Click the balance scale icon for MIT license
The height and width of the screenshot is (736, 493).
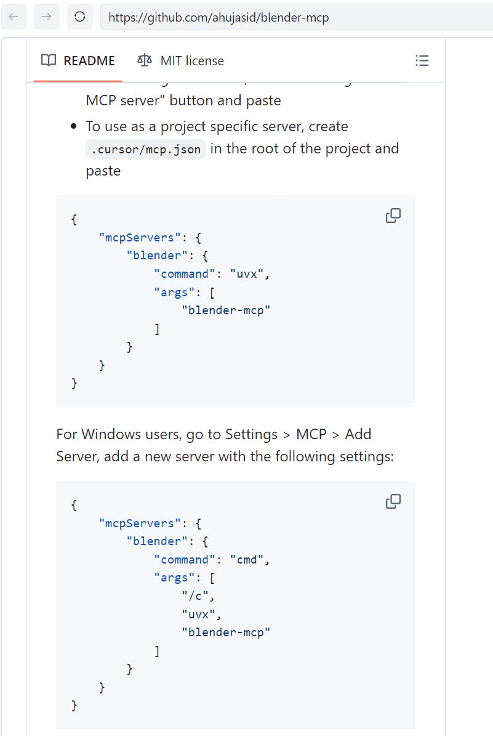[x=145, y=60]
